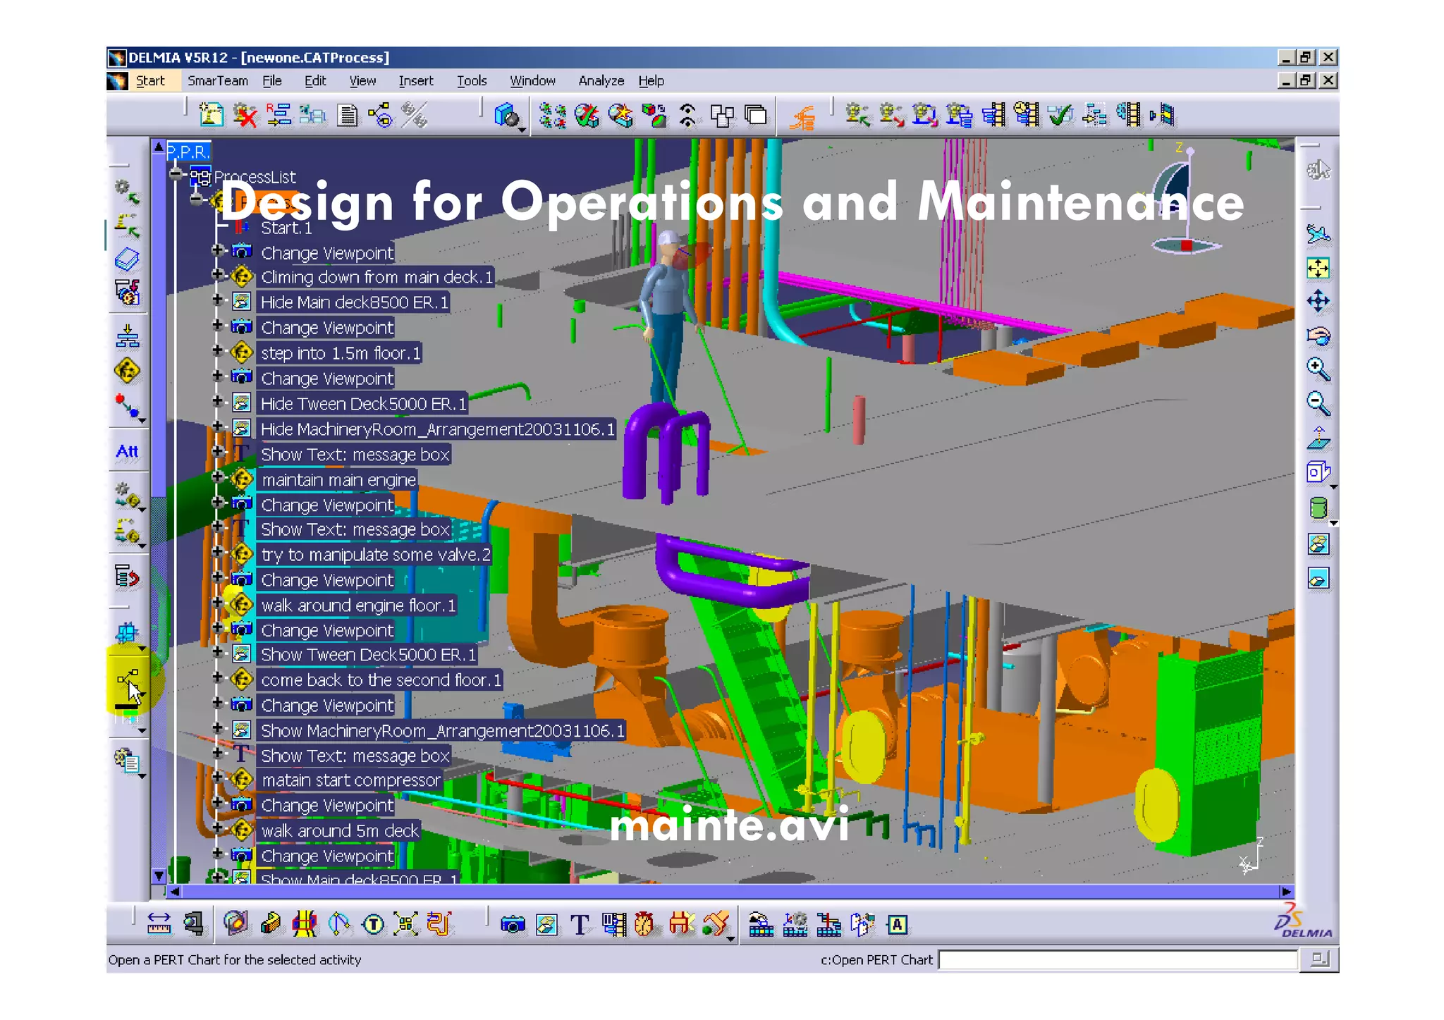Click the tree scroll down arrow
This screenshot has width=1444, height=1020.
(x=159, y=875)
